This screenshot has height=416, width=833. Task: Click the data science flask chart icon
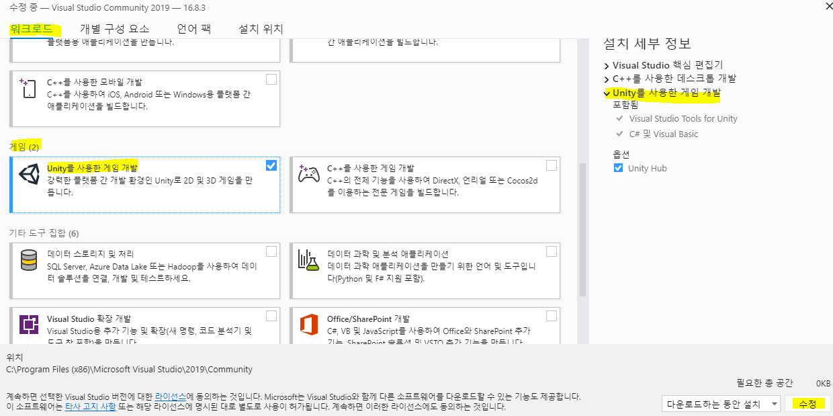[308, 260]
